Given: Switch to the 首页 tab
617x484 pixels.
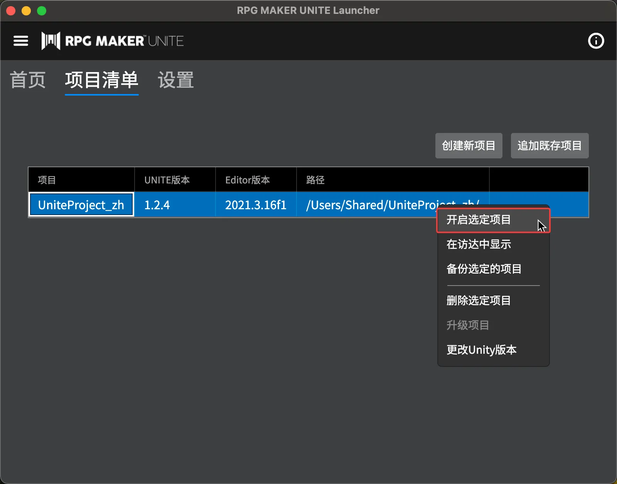Looking at the screenshot, I should (x=28, y=80).
